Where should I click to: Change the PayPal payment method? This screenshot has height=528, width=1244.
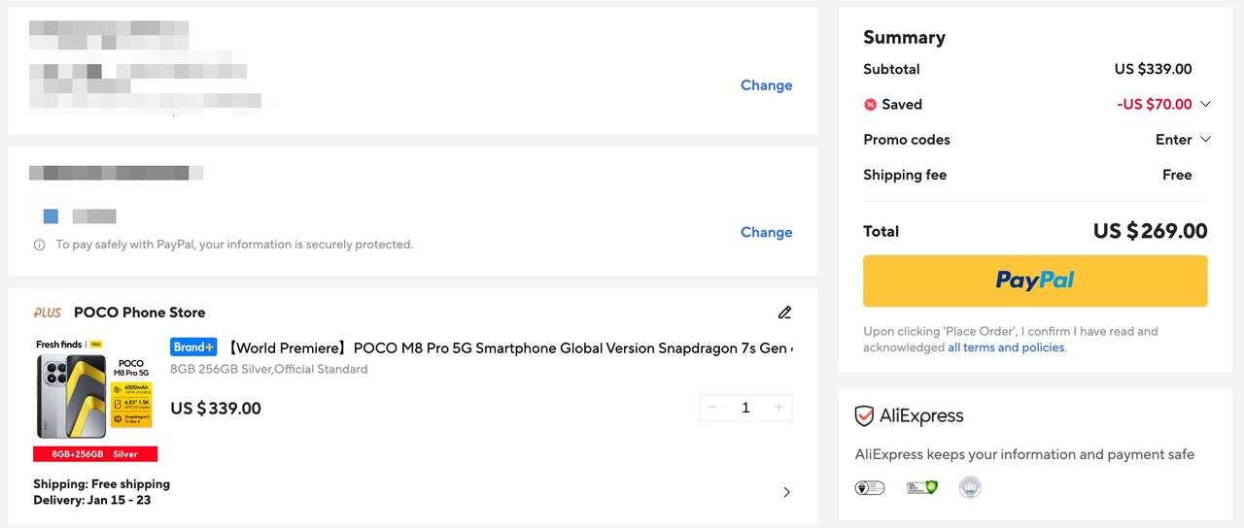coord(766,232)
